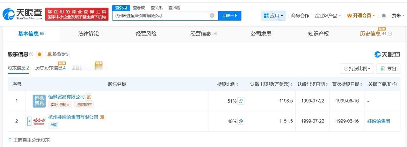
Task: Open pie chart icon next to 49%
Action: [241, 121]
